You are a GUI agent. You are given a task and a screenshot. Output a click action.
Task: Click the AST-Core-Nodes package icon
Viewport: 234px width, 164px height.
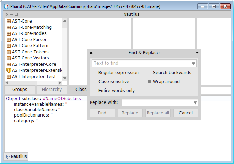tap(9, 33)
